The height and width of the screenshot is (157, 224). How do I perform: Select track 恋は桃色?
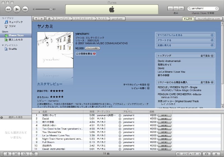click(47, 146)
